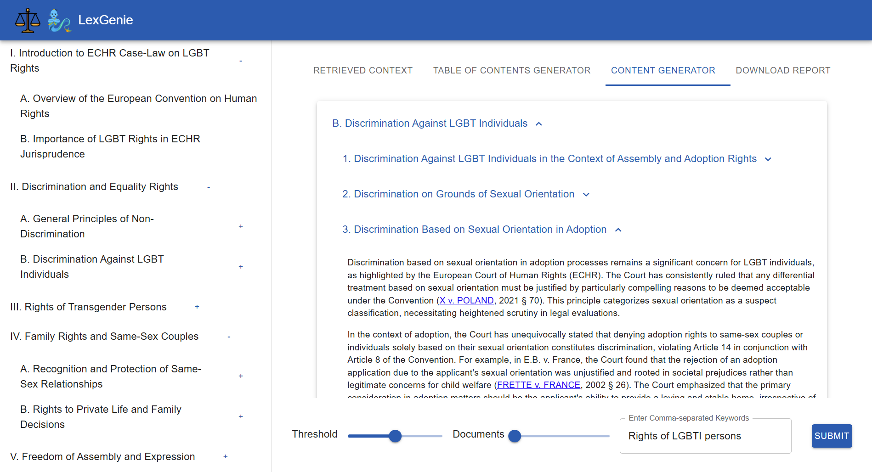The height and width of the screenshot is (472, 872).
Task: Collapse Family Rights and Same-Sex Couples section
Action: [229, 337]
